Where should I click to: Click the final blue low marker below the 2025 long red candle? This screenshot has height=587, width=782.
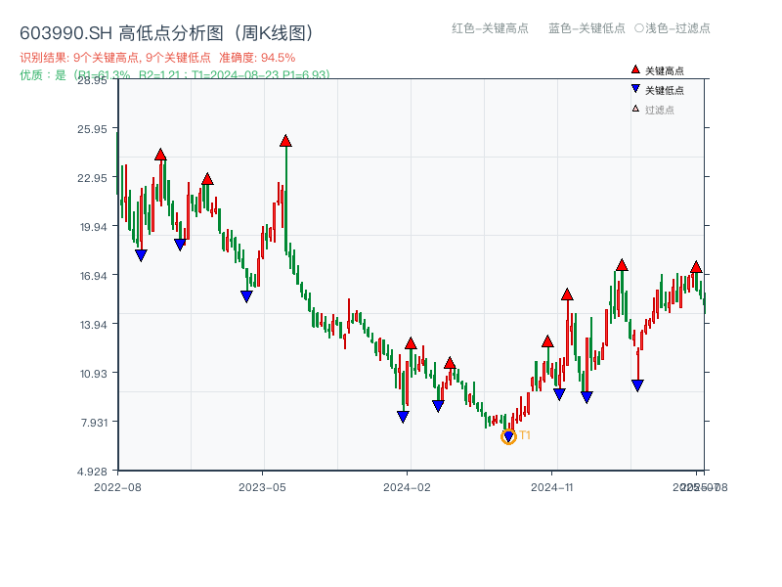[637, 384]
